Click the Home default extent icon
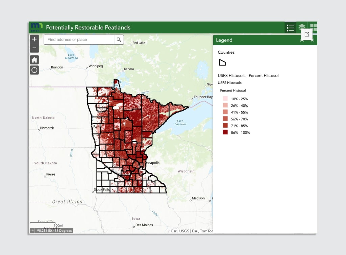Screen dimensions: 346x255 (34, 59)
